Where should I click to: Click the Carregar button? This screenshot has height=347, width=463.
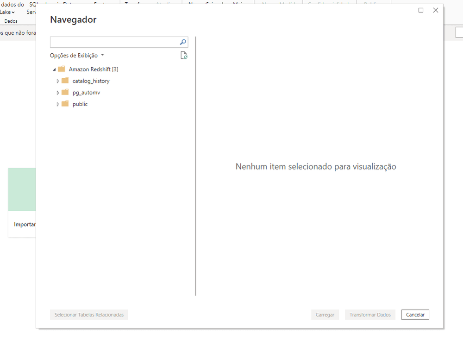325,314
